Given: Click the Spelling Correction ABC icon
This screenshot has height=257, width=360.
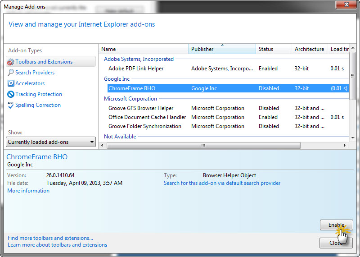Looking at the screenshot, I should 10,105.
